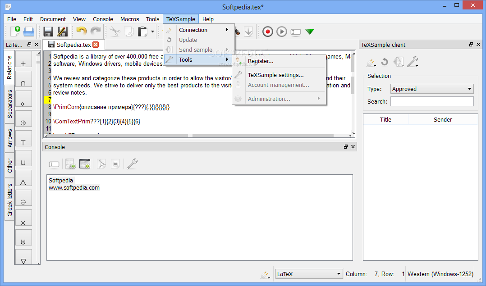Insert the times multiplication symbol
The height and width of the screenshot is (286, 486).
[x=23, y=218]
